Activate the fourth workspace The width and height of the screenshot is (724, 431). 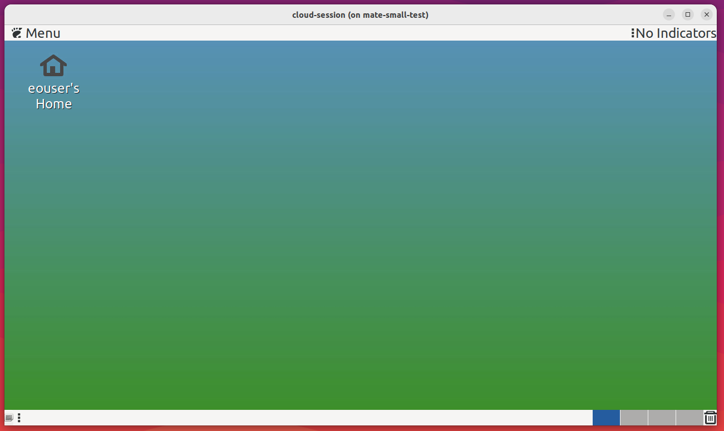689,418
